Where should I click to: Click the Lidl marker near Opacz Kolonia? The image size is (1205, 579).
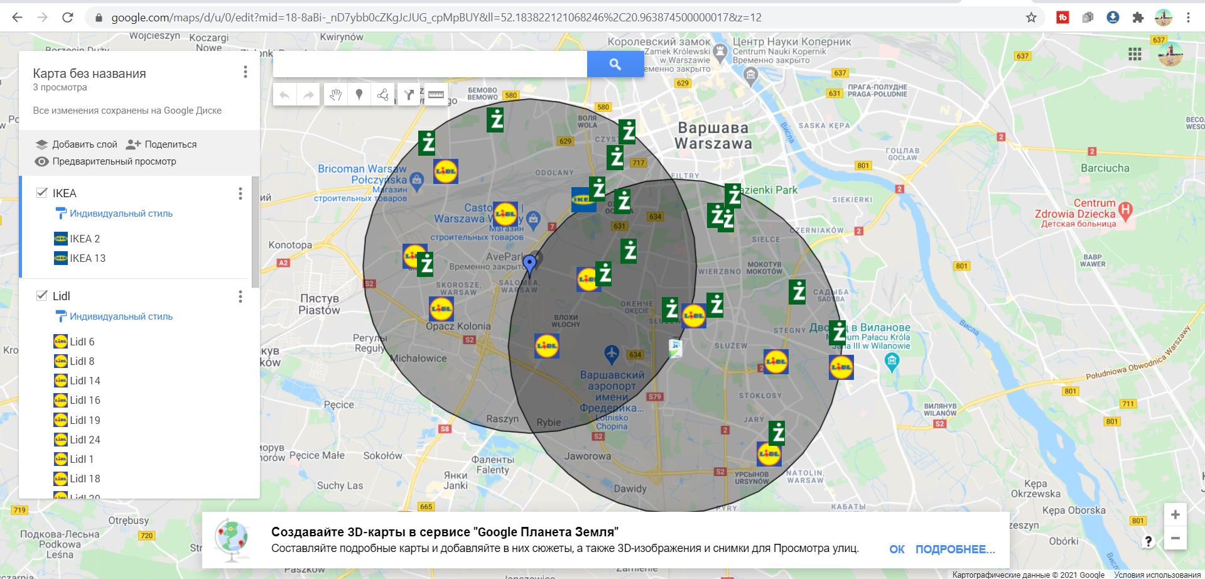441,308
